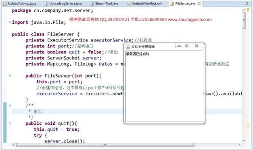
Task: Click the class name FileServer in declaration
Action: click(x=61, y=34)
